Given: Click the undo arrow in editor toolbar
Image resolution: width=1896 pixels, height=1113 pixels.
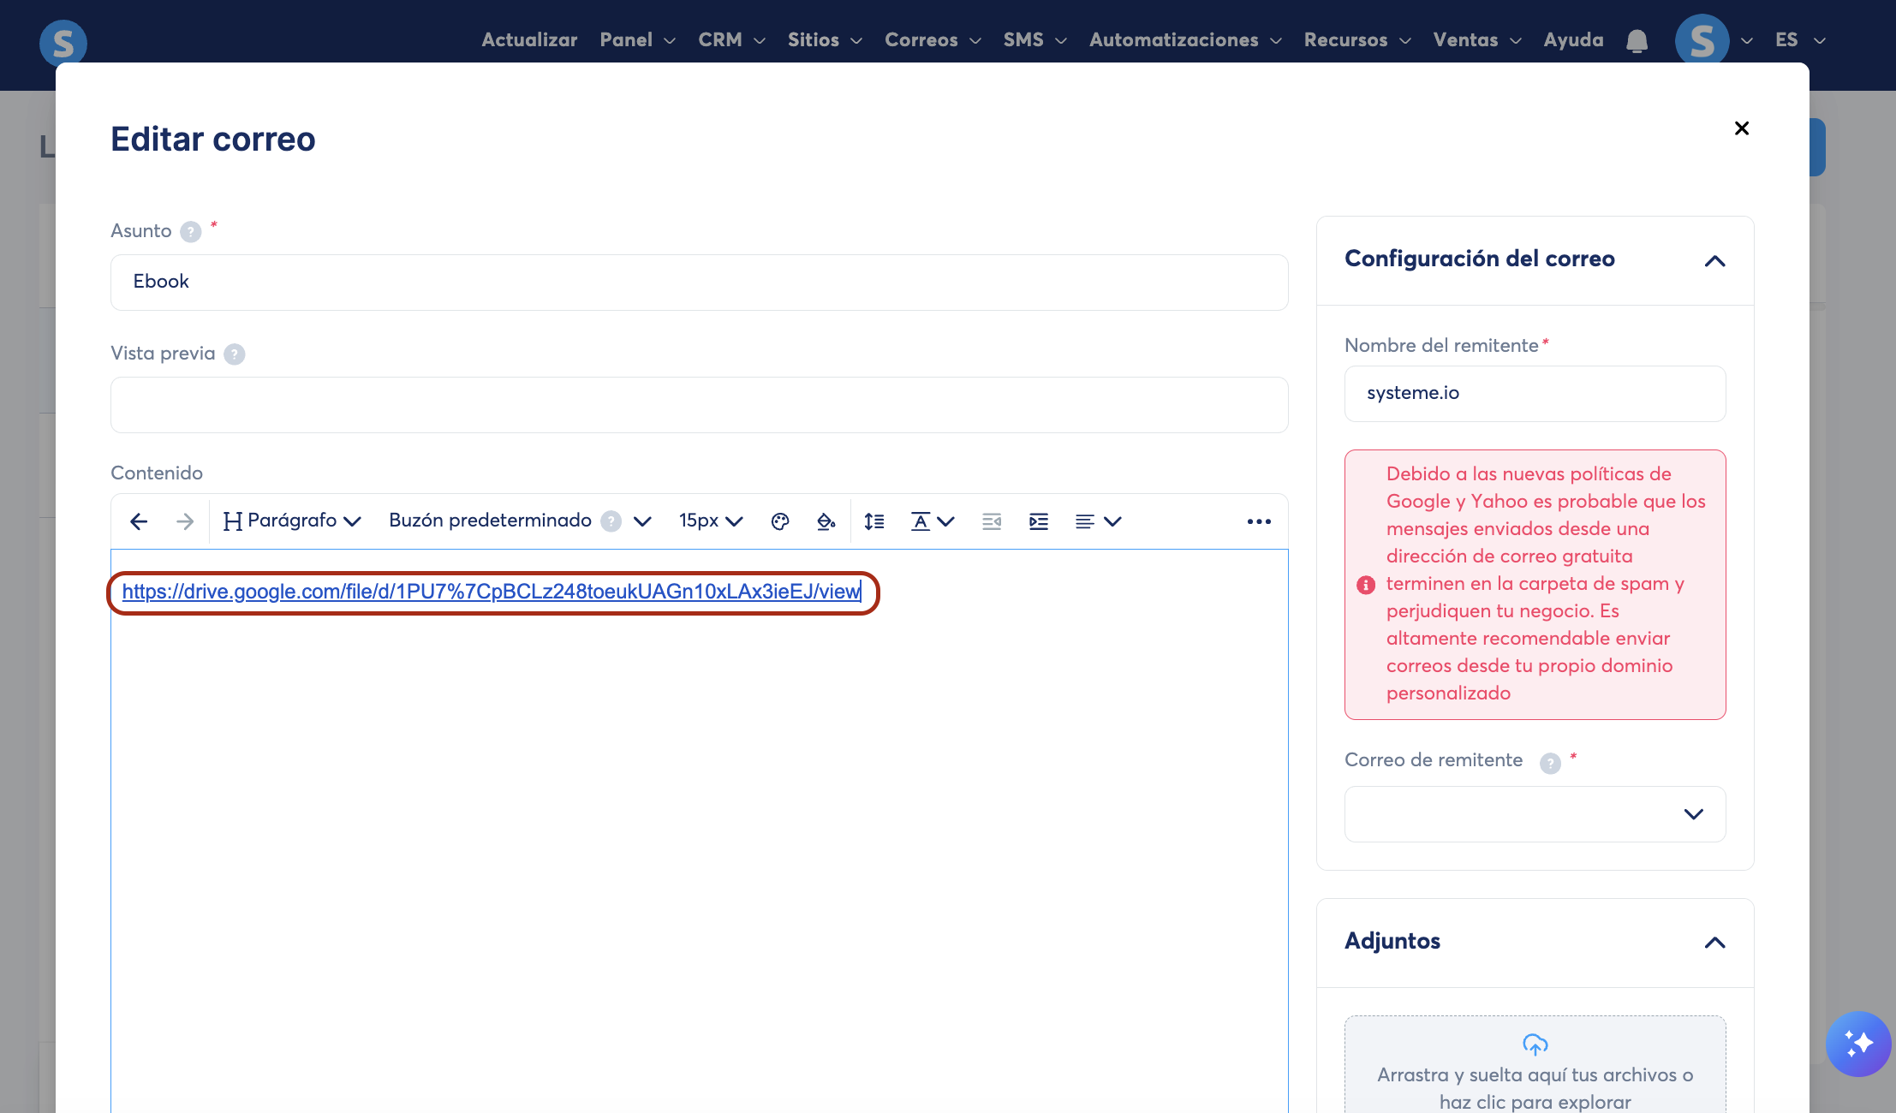Looking at the screenshot, I should [x=139, y=521].
